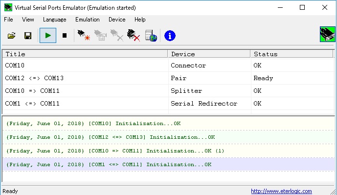Open the Device menu
The image size is (337, 195).
117,20
